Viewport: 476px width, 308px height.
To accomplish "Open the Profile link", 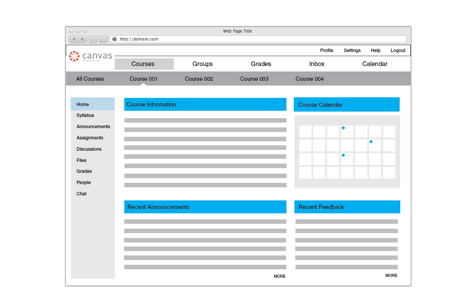I will point(327,50).
